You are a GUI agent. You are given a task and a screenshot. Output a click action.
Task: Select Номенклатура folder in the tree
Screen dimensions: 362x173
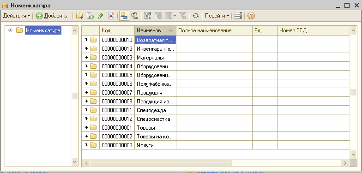coord(43,30)
